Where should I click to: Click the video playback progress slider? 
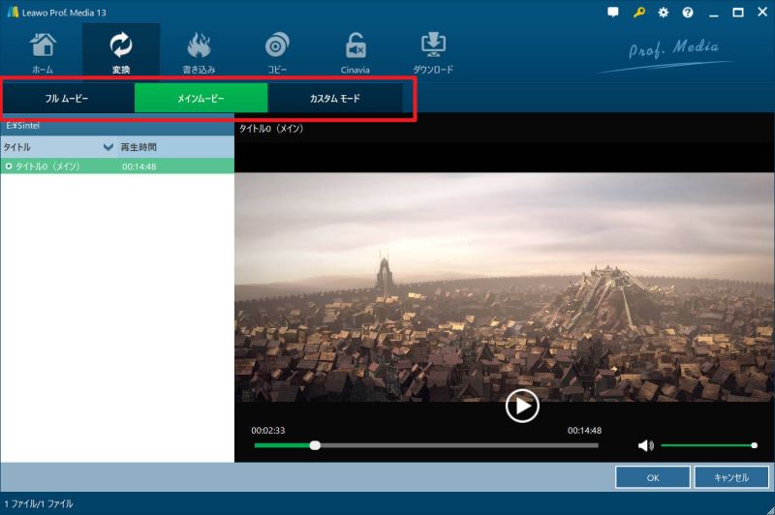click(x=426, y=445)
